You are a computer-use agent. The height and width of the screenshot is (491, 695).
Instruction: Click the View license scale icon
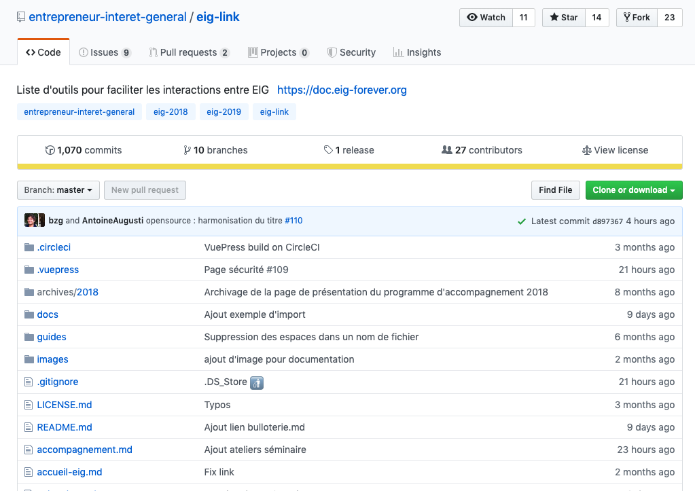tap(586, 150)
